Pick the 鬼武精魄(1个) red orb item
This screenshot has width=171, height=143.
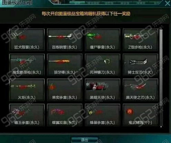click(140, 115)
